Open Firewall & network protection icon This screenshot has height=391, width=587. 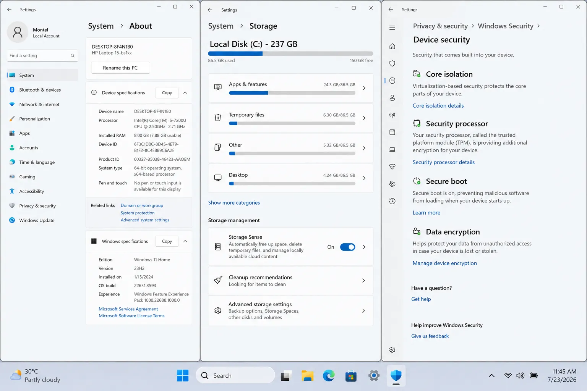click(x=392, y=115)
